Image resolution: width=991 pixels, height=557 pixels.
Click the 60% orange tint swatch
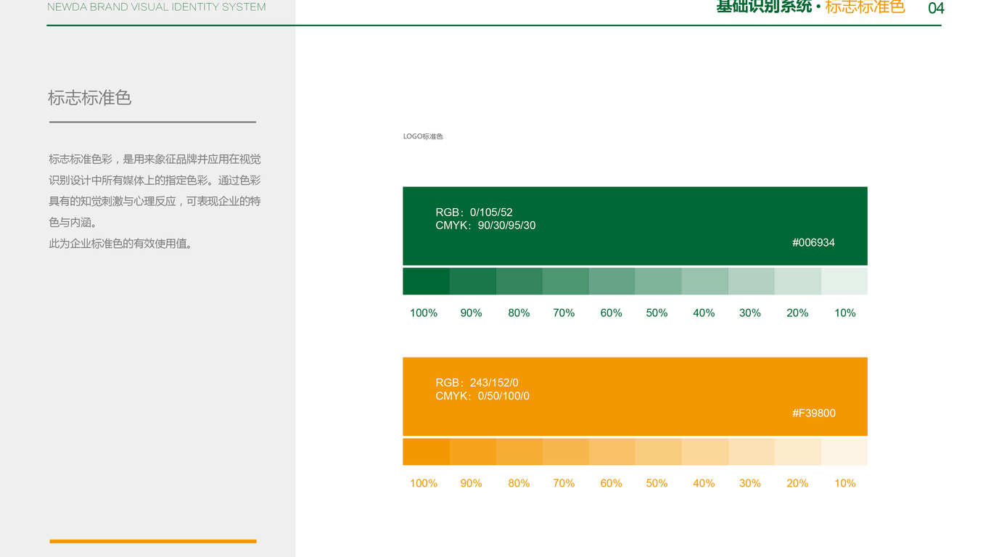pos(612,452)
